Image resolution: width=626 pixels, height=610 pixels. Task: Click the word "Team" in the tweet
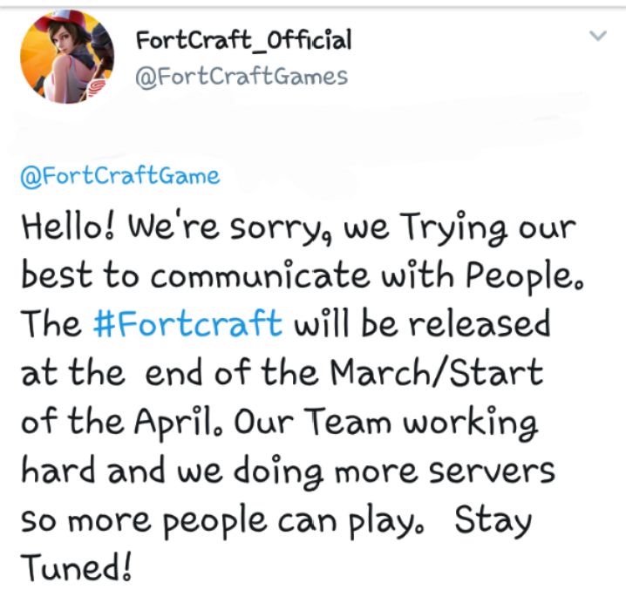pyautogui.click(x=338, y=424)
